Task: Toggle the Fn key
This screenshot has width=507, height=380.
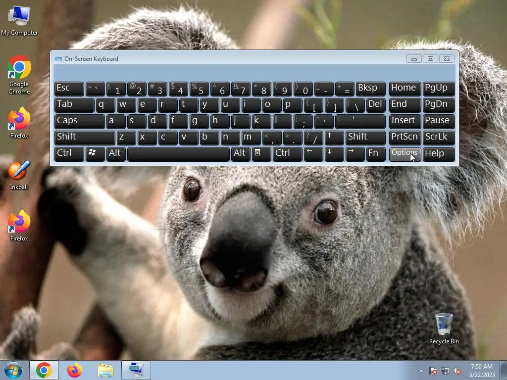Action: 376,154
